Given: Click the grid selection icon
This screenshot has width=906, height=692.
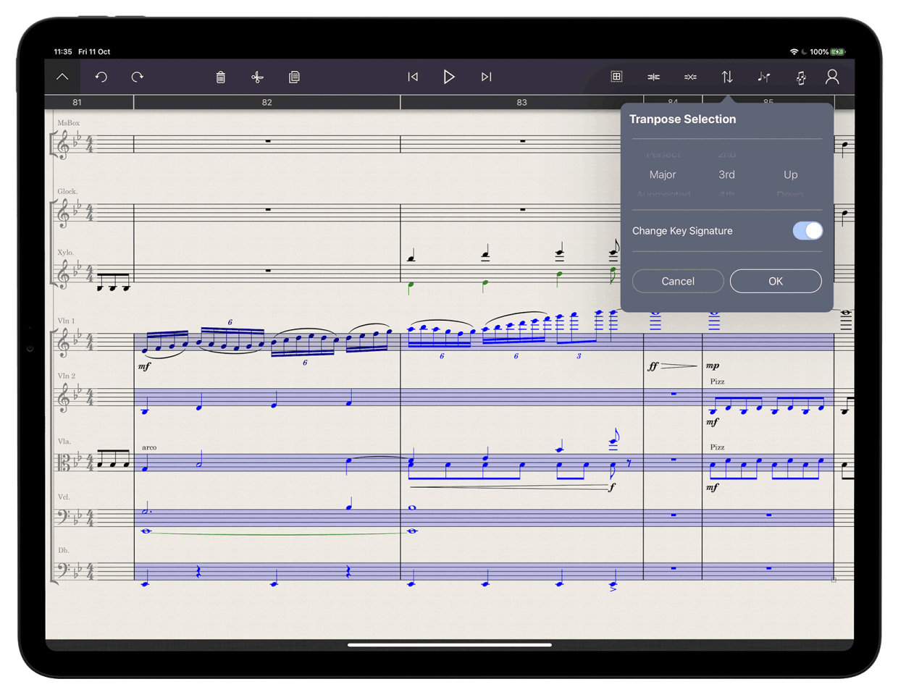Looking at the screenshot, I should click(616, 75).
